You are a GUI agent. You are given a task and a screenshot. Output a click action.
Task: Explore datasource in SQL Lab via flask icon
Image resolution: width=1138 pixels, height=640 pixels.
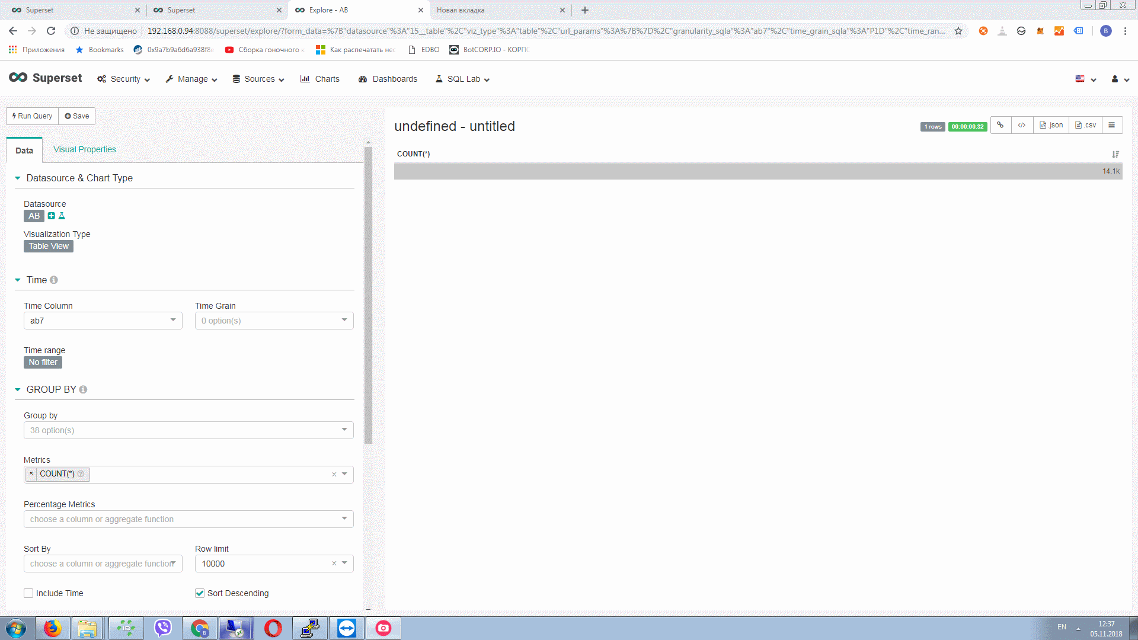(62, 216)
